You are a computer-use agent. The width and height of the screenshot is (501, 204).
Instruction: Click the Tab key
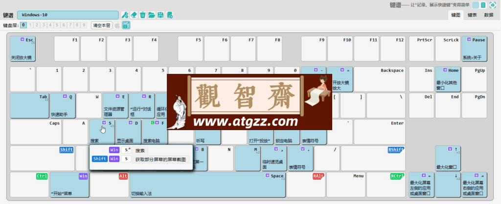point(30,106)
